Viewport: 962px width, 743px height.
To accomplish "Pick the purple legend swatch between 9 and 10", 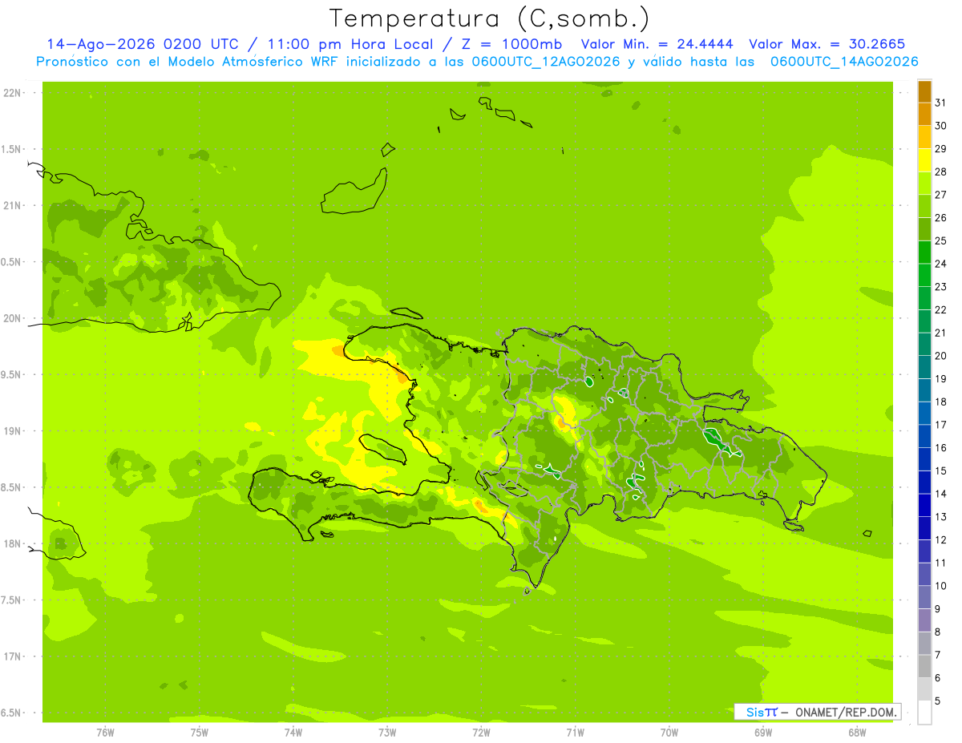I will click(924, 597).
